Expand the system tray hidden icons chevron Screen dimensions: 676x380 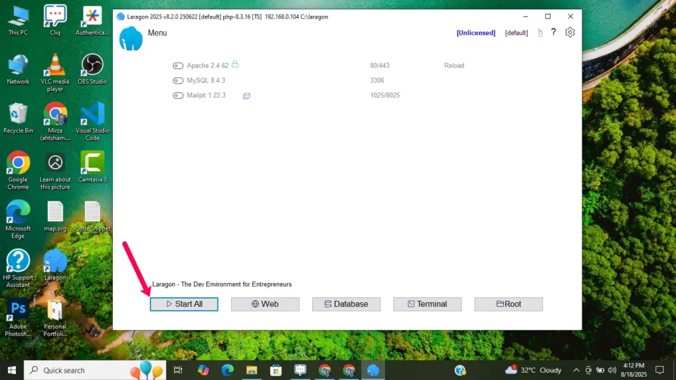pos(576,370)
